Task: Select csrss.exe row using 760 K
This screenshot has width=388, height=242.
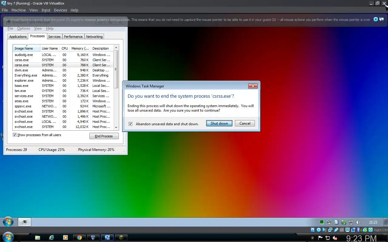Action: pos(63,60)
